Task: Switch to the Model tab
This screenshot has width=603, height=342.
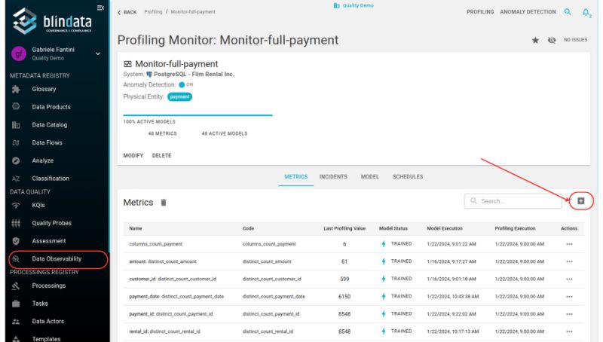Action: [369, 177]
